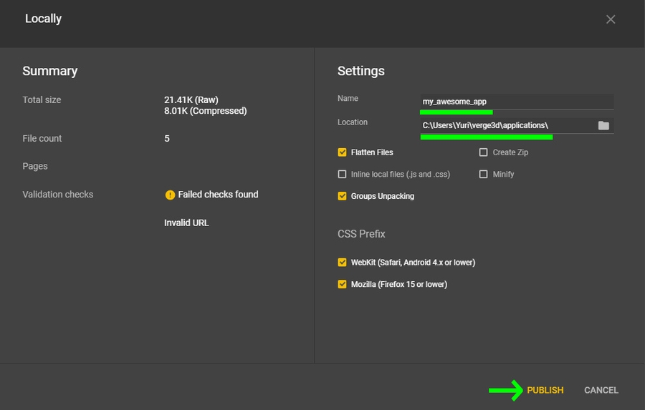Open the folder browser for Location

[x=603, y=125]
